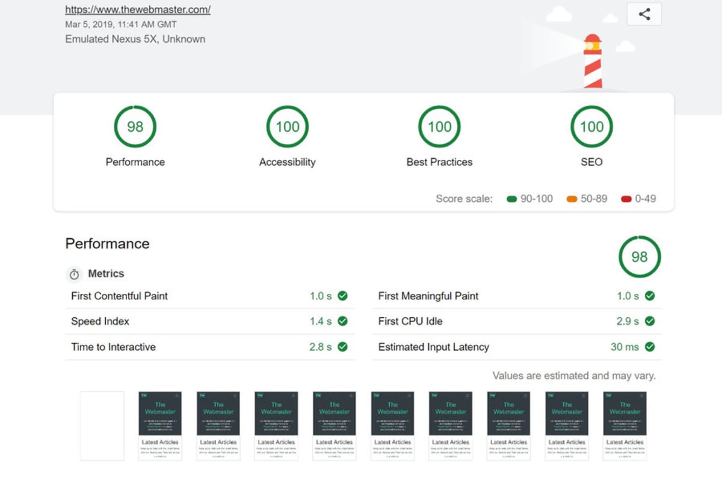Viewport: 722px width, 479px height.
Task: Click the green check next to Time to Interactive
Action: pyautogui.click(x=342, y=347)
